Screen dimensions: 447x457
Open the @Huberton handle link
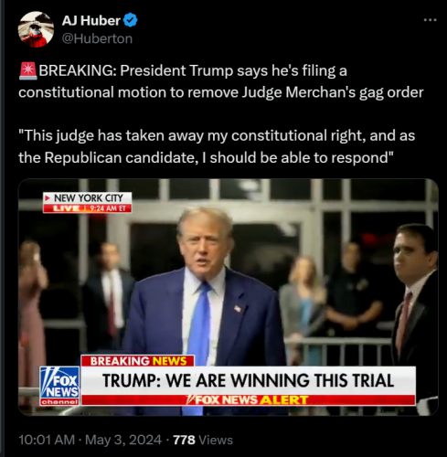[97, 38]
